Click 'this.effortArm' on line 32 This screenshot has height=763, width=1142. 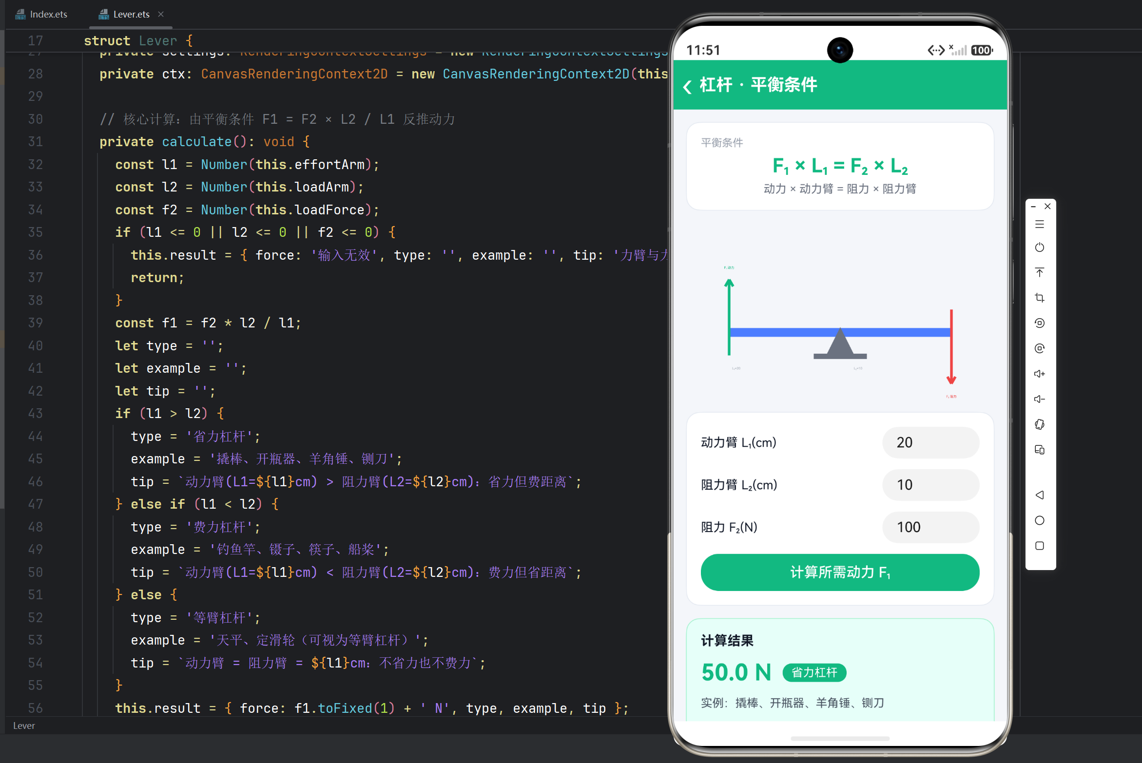click(310, 164)
